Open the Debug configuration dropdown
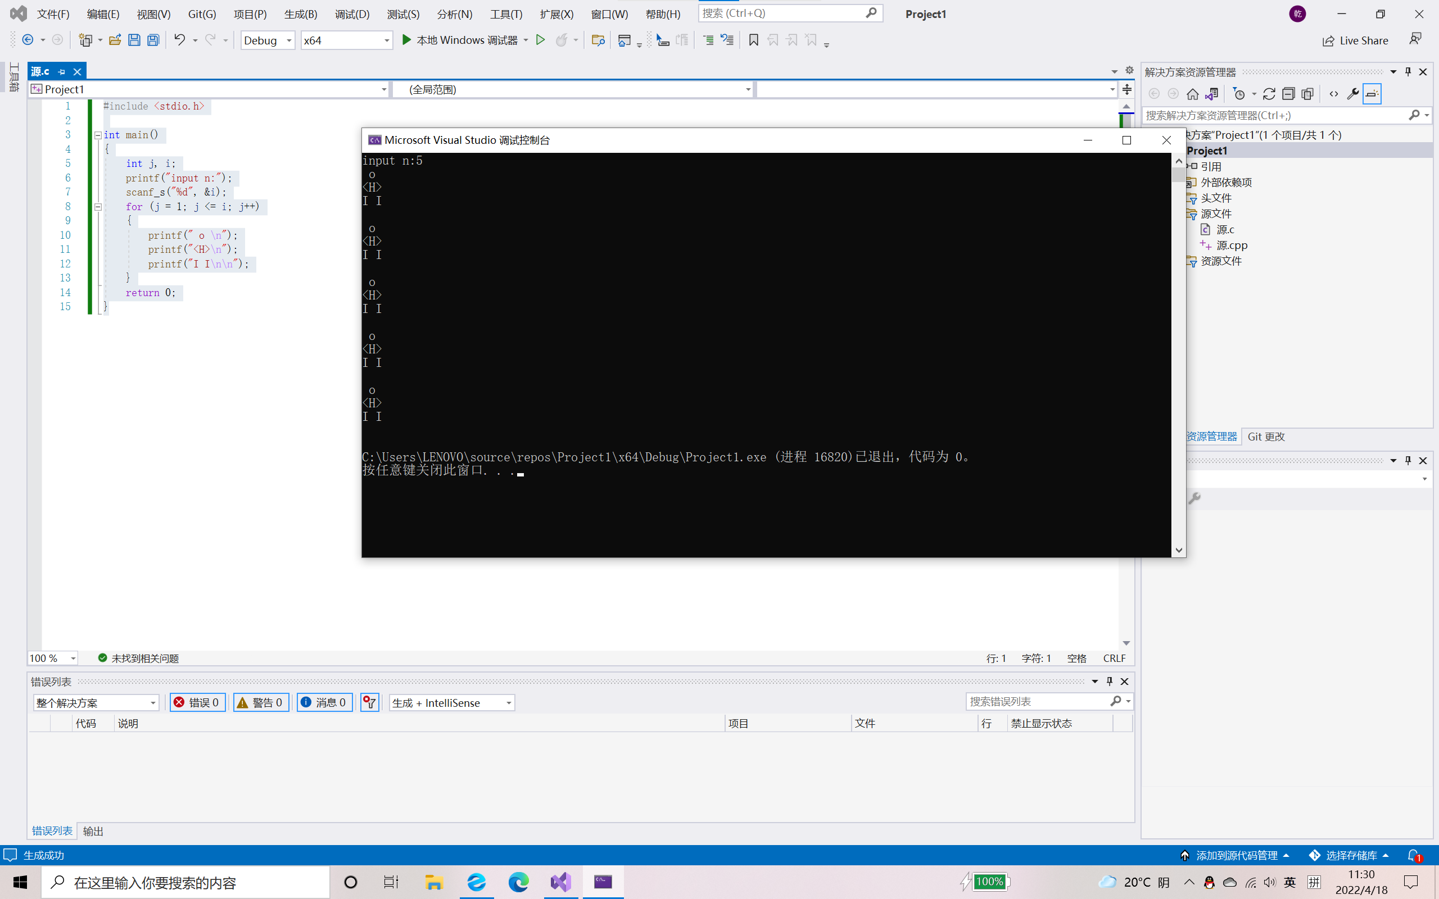This screenshot has width=1439, height=899. pyautogui.click(x=268, y=40)
